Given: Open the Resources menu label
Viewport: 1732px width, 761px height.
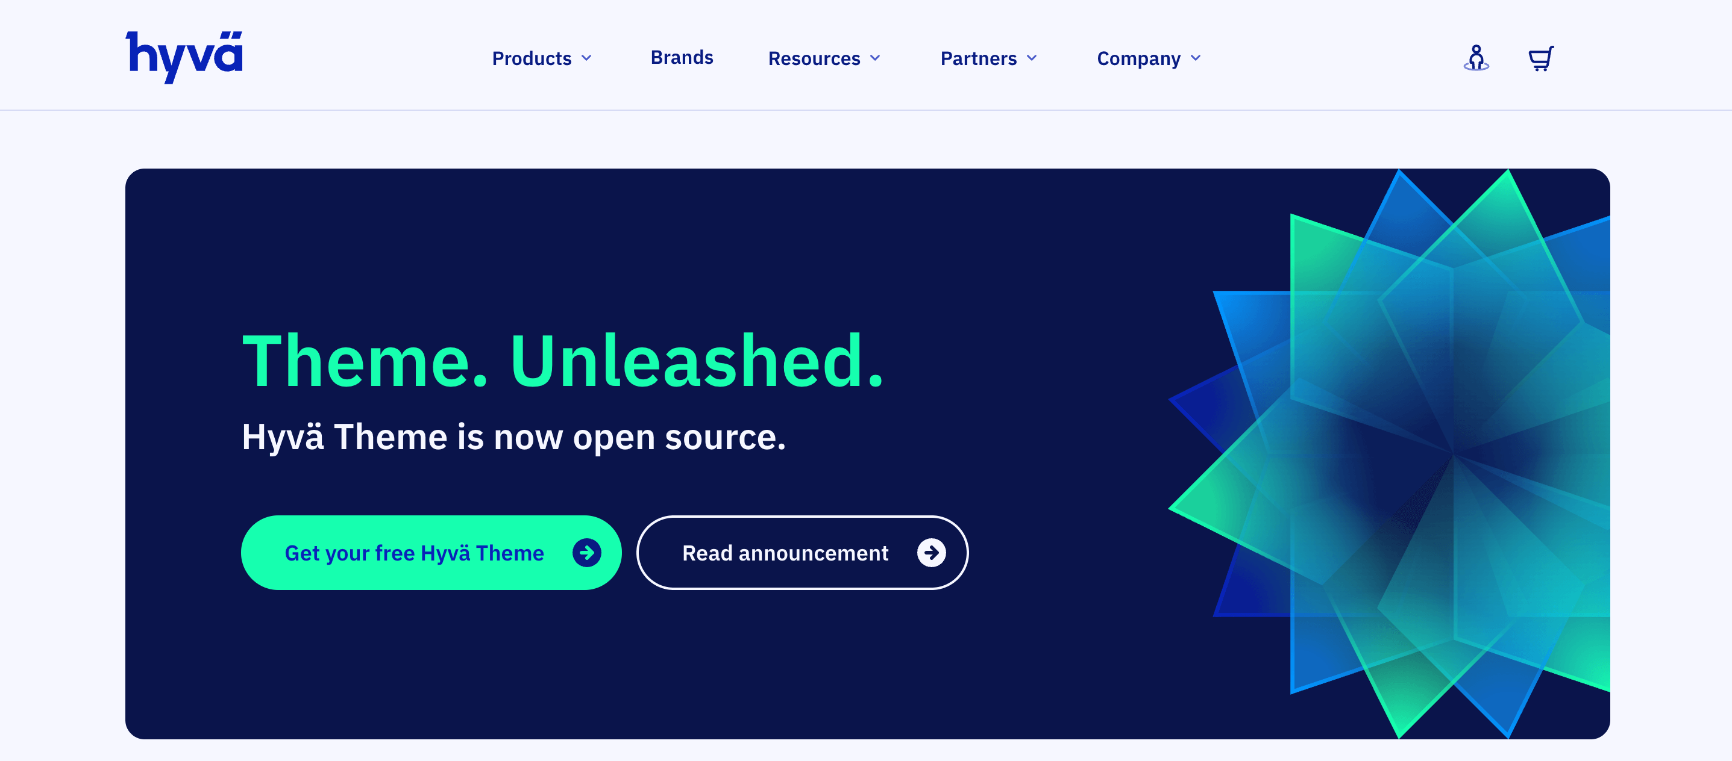Looking at the screenshot, I should coord(814,58).
